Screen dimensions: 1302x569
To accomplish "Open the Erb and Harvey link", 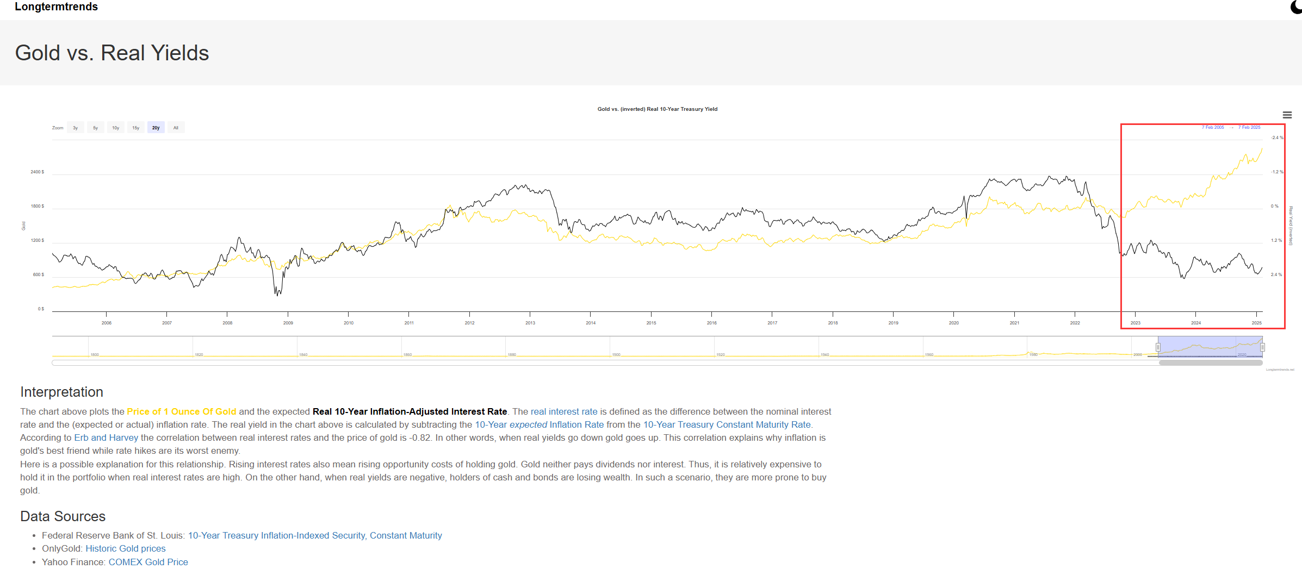I will (x=106, y=438).
